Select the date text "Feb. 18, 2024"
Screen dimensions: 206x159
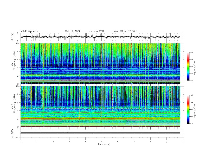click(73, 31)
